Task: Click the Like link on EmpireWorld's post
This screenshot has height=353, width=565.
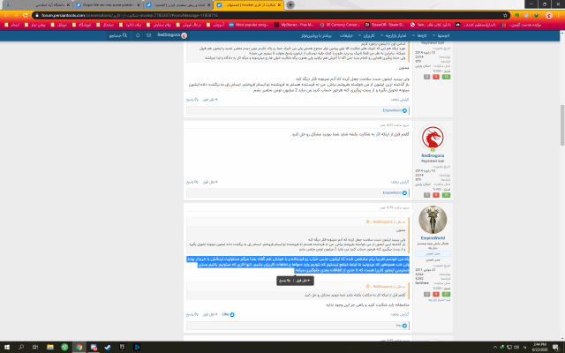Action: coord(226,314)
